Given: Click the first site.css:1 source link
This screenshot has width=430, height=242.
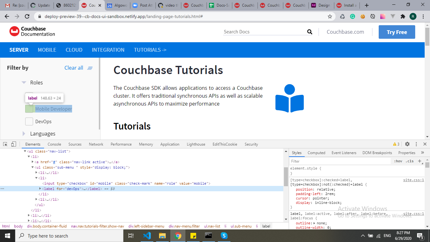Looking at the screenshot, I should point(414,180).
